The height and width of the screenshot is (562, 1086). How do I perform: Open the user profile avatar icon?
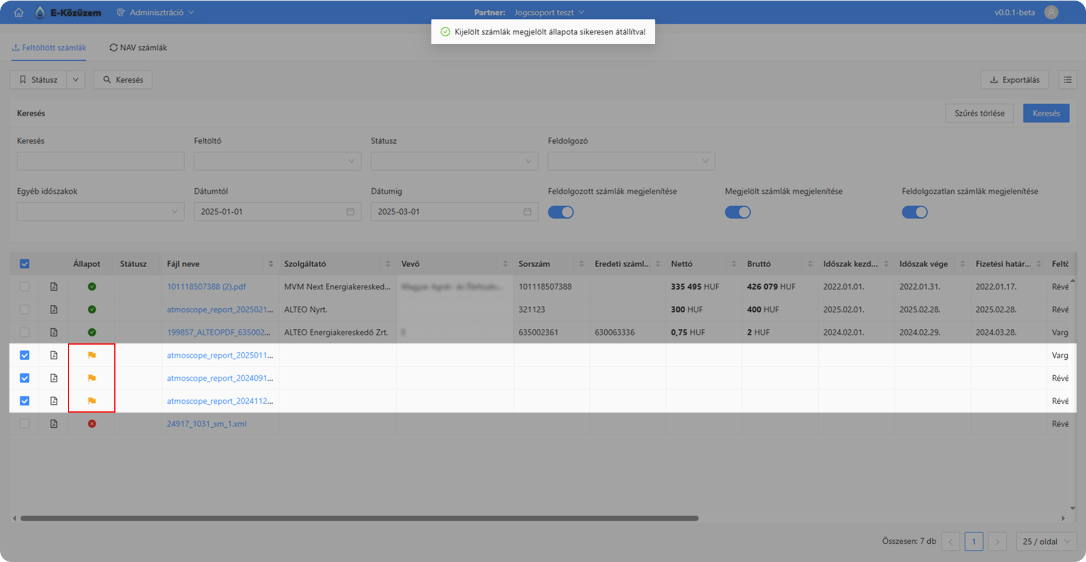click(x=1051, y=12)
